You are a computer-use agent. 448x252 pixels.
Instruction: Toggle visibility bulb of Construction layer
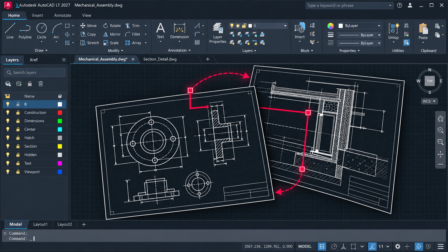coord(8,113)
